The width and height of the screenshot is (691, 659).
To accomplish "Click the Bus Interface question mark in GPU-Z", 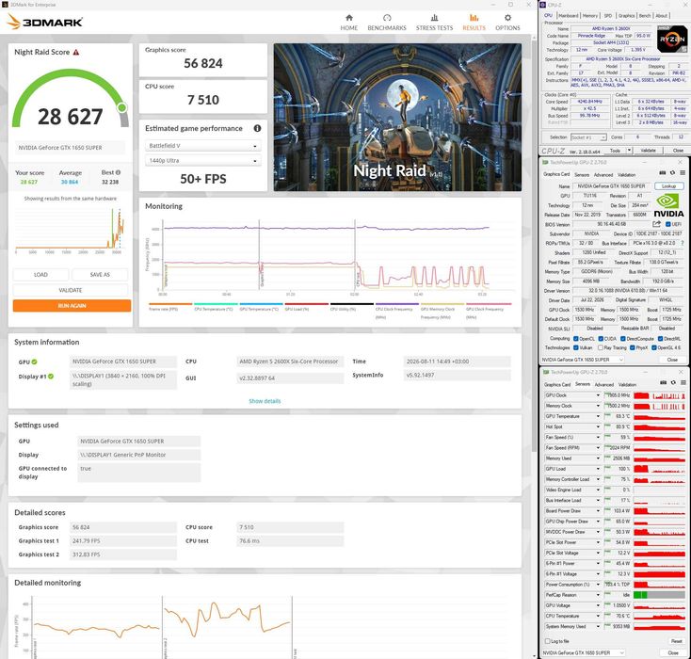I will pyautogui.click(x=683, y=243).
